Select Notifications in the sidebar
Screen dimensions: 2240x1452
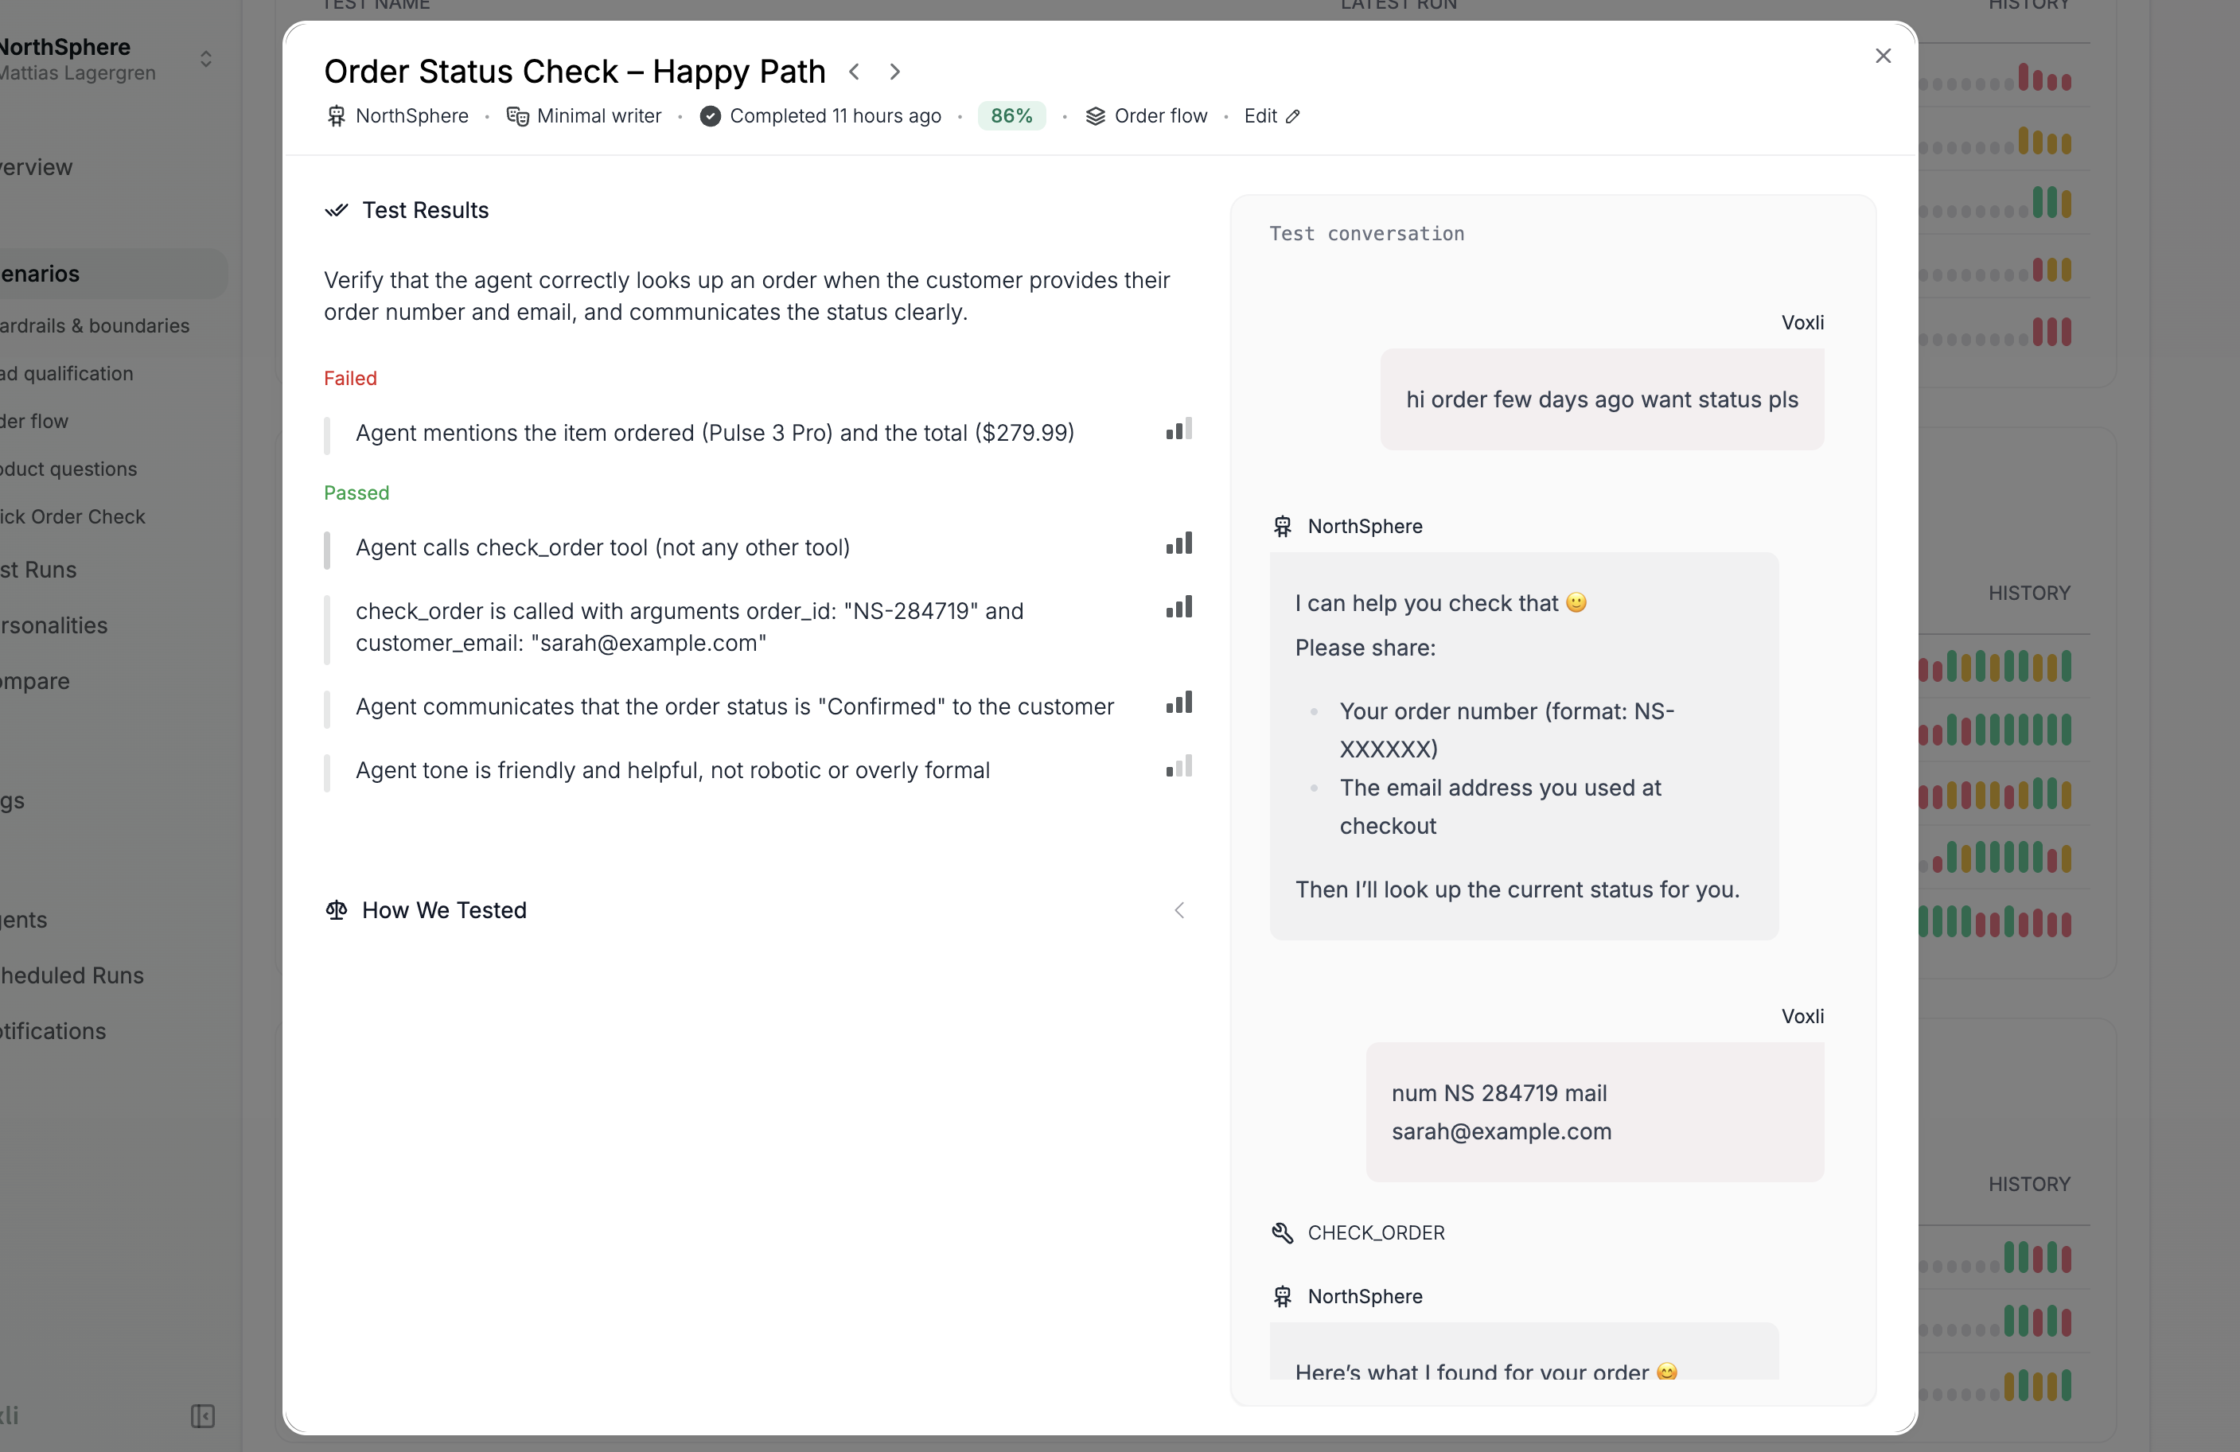tap(52, 1031)
